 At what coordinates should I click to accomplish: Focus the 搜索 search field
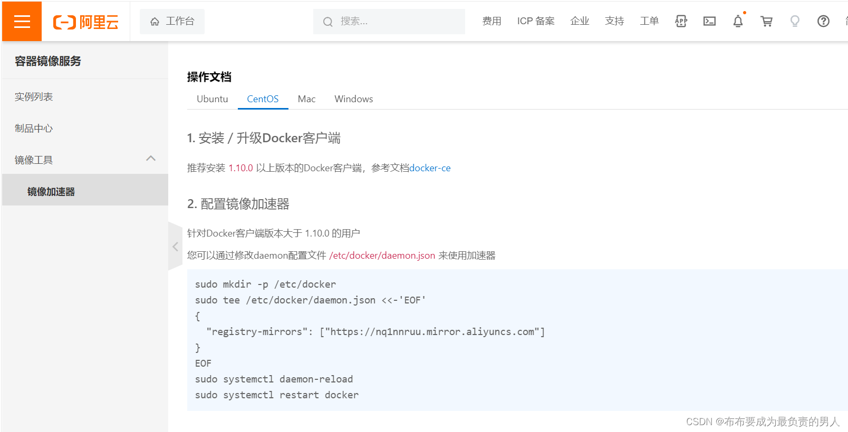click(389, 21)
